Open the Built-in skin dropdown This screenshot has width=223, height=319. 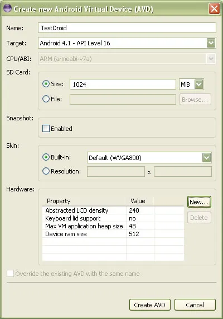click(207, 158)
